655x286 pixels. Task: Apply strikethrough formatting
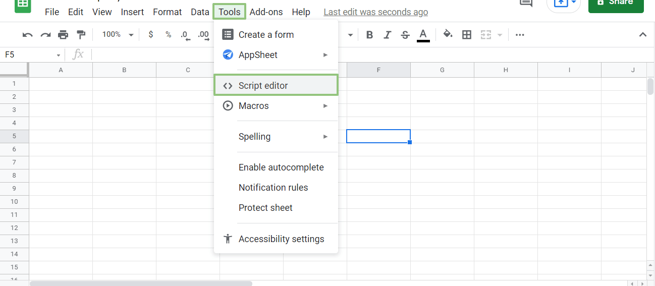click(x=405, y=35)
